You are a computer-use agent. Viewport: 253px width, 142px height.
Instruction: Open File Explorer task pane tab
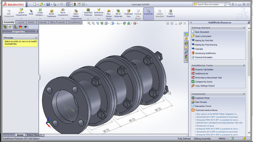186,47
